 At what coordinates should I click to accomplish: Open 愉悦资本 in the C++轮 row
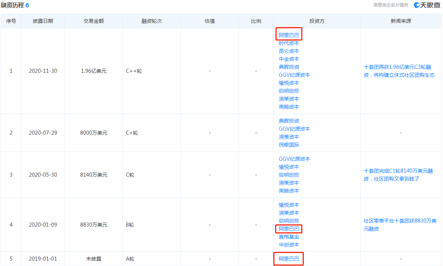[289, 83]
